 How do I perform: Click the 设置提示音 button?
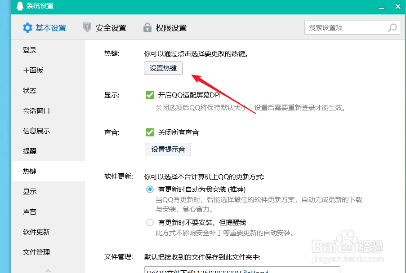click(168, 150)
